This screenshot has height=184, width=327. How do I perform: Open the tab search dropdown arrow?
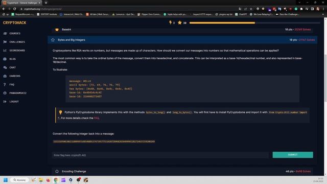pyautogui.click(x=299, y=3)
